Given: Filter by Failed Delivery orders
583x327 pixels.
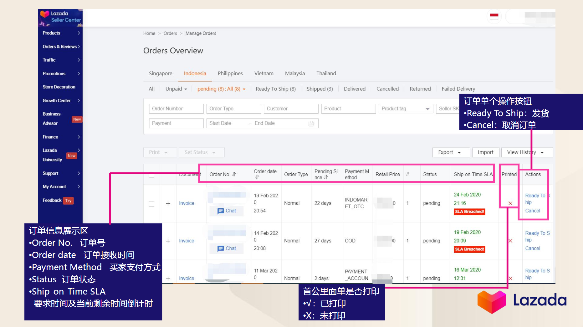Looking at the screenshot, I should click(458, 89).
